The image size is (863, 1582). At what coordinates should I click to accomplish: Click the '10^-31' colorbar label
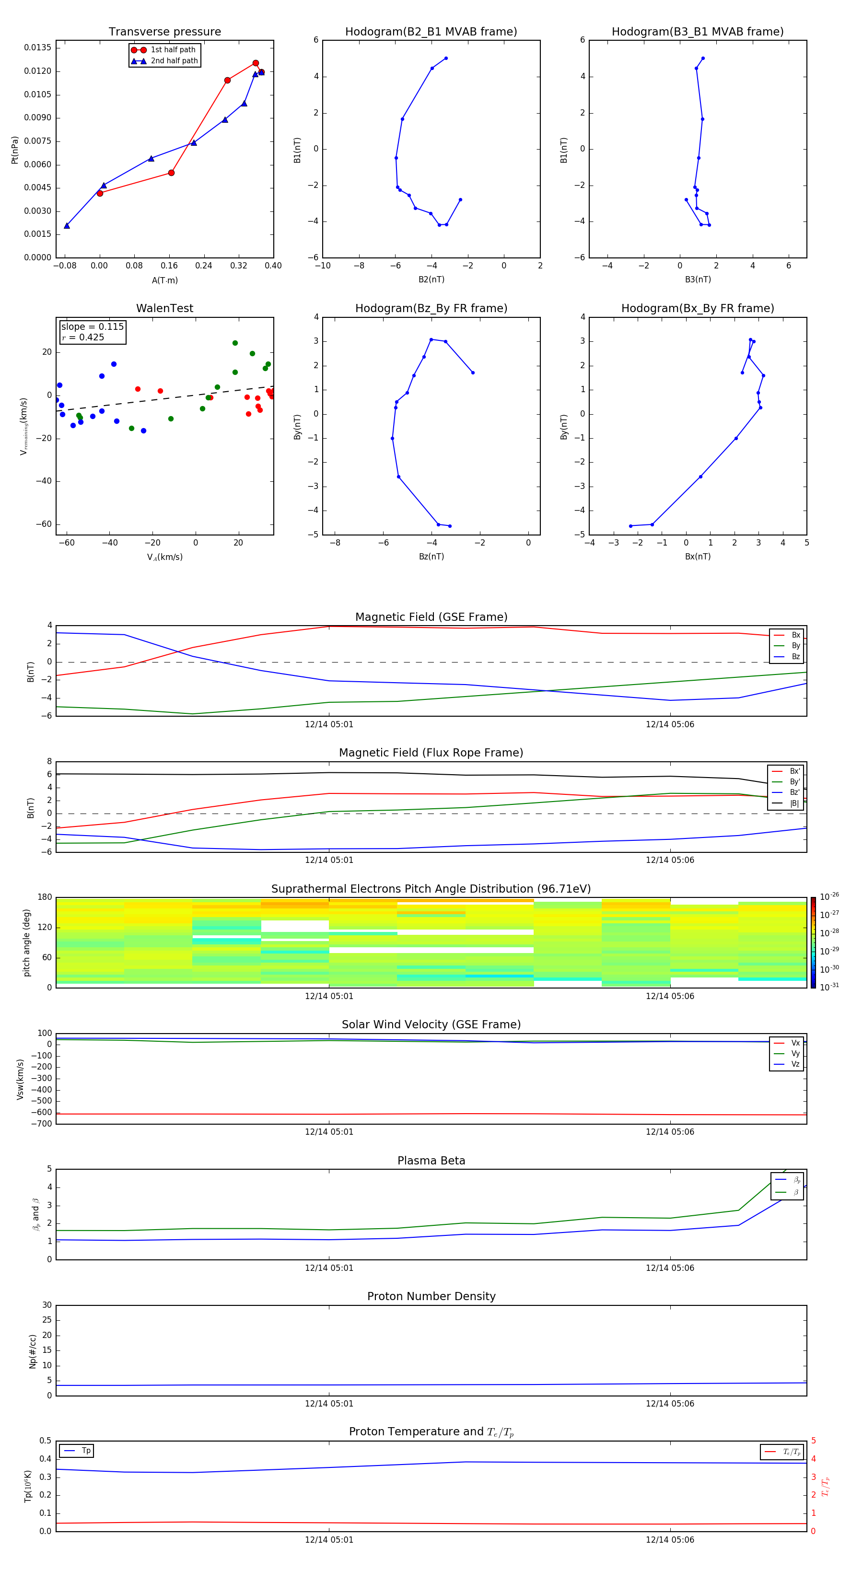(x=829, y=987)
